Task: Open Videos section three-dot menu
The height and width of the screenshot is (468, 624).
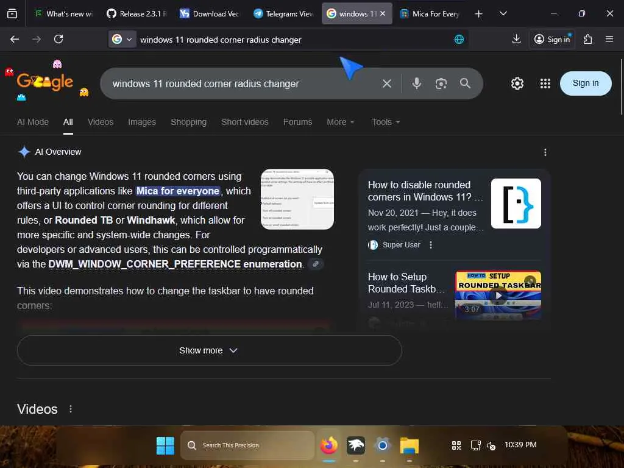Action: 71,409
